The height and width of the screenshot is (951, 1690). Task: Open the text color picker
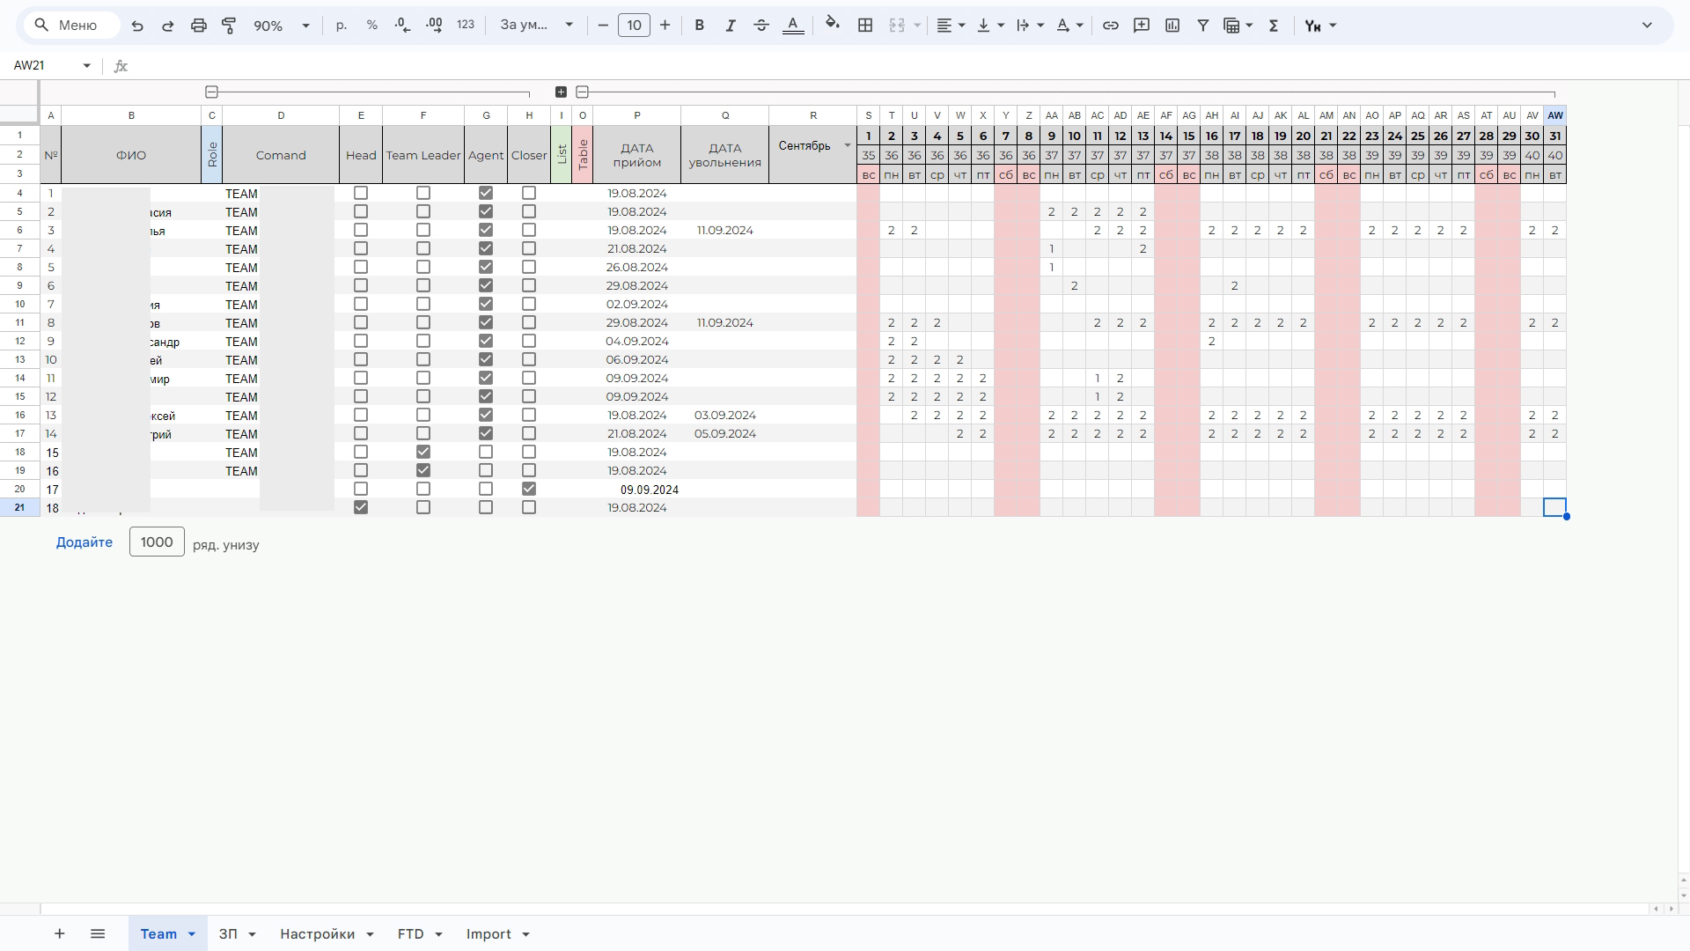pyautogui.click(x=793, y=26)
